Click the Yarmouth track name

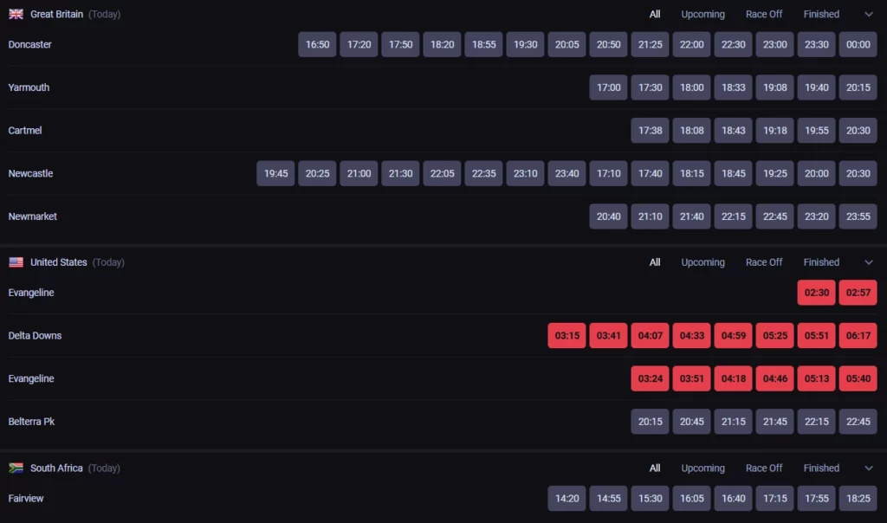(x=29, y=87)
